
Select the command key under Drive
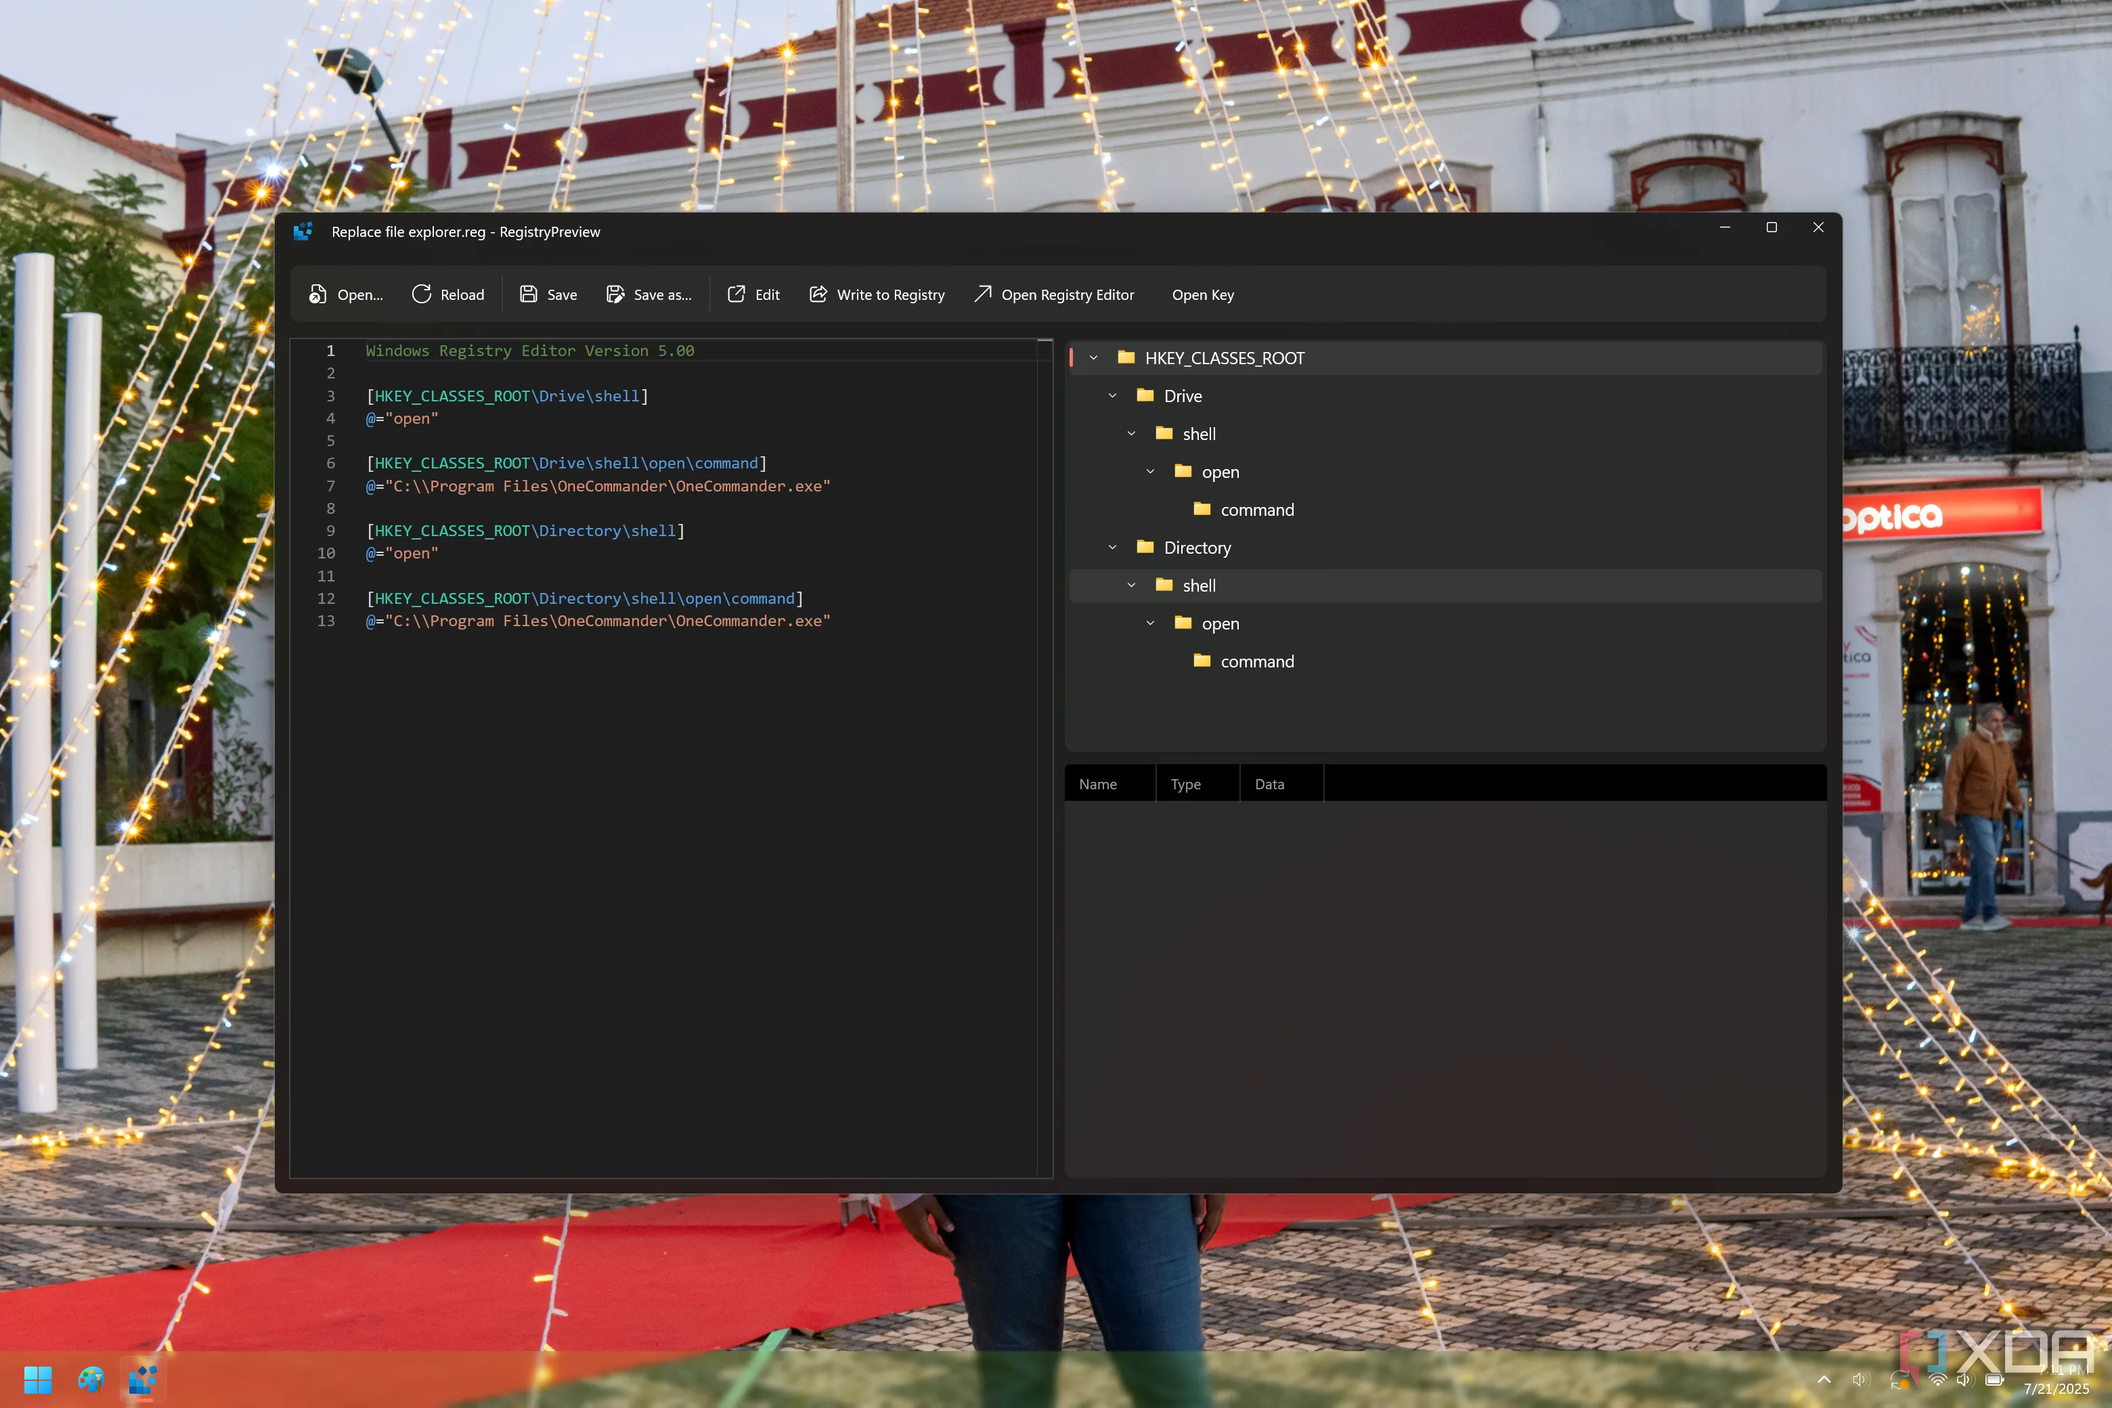coord(1256,510)
